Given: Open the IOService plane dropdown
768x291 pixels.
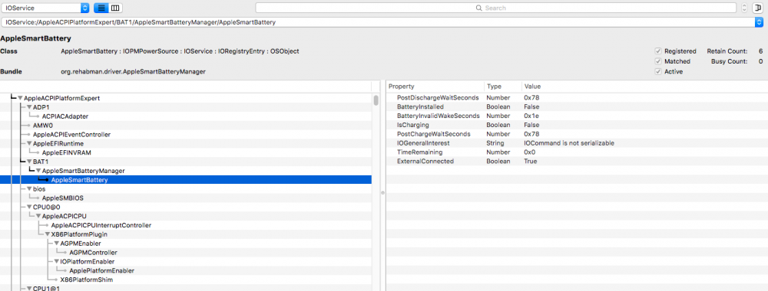Looking at the screenshot, I should pos(45,8).
